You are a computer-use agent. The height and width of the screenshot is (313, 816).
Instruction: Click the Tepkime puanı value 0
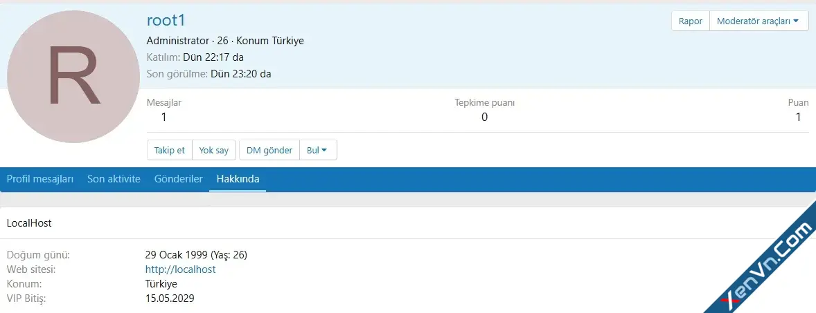484,117
